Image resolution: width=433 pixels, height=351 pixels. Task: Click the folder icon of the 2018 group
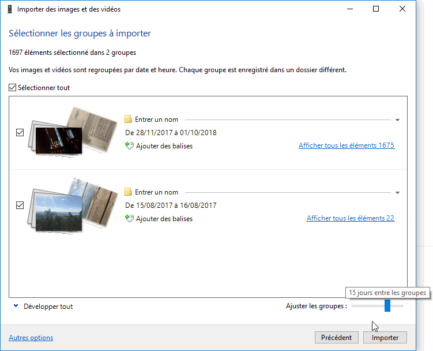pyautogui.click(x=129, y=120)
